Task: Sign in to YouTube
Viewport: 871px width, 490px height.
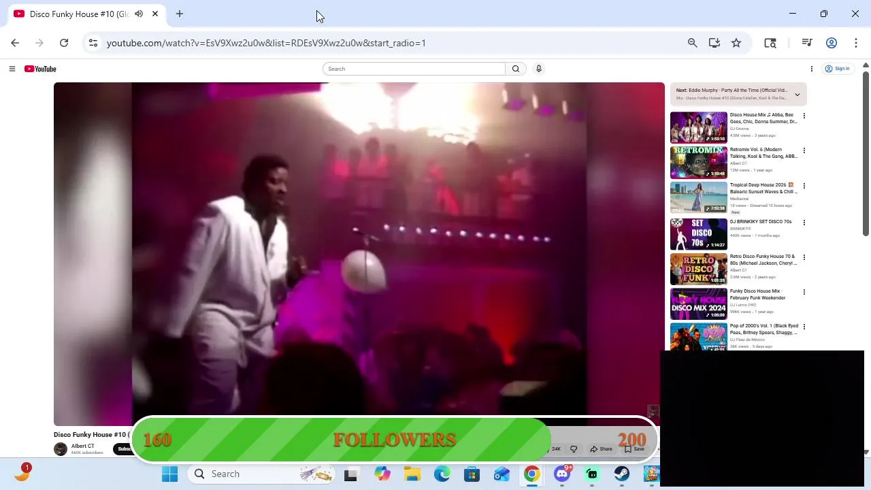Action: [838, 69]
